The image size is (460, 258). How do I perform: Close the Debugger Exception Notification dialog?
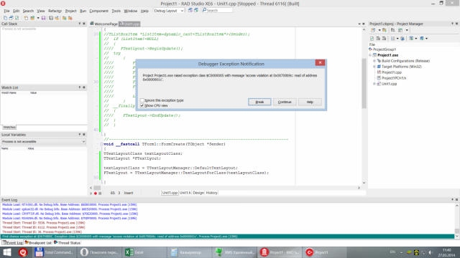[x=320, y=62]
